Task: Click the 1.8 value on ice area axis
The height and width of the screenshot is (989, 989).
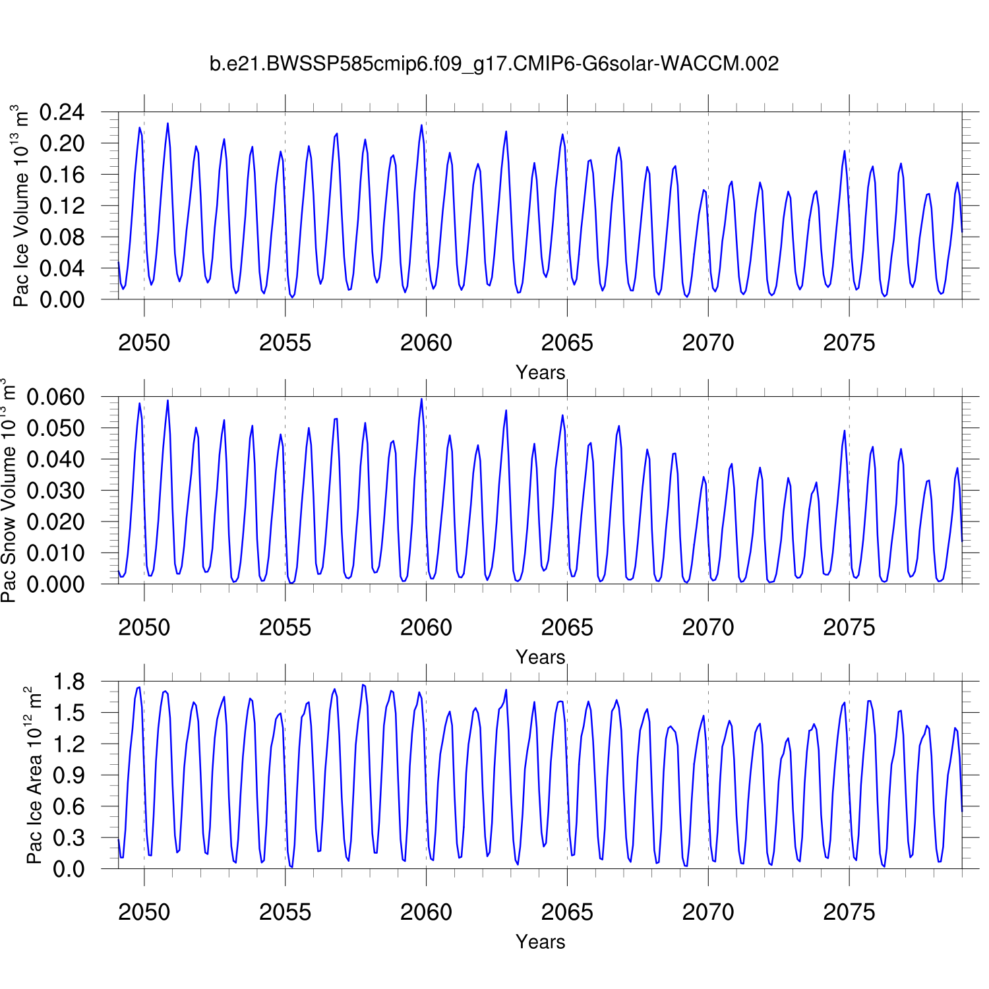Action: [69, 682]
